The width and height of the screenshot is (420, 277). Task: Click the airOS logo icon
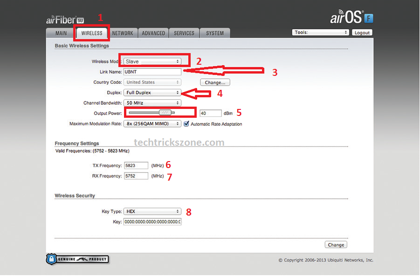[351, 18]
